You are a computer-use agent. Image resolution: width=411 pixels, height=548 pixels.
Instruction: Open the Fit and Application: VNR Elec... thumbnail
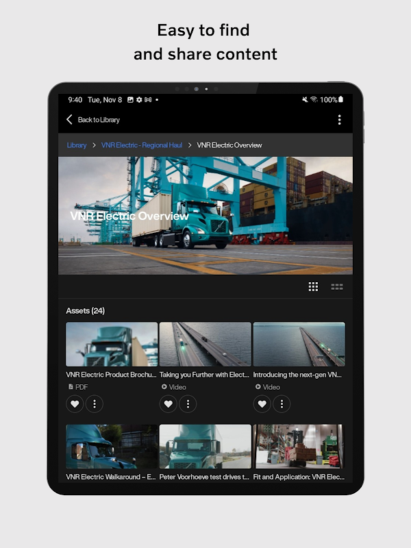click(x=299, y=447)
